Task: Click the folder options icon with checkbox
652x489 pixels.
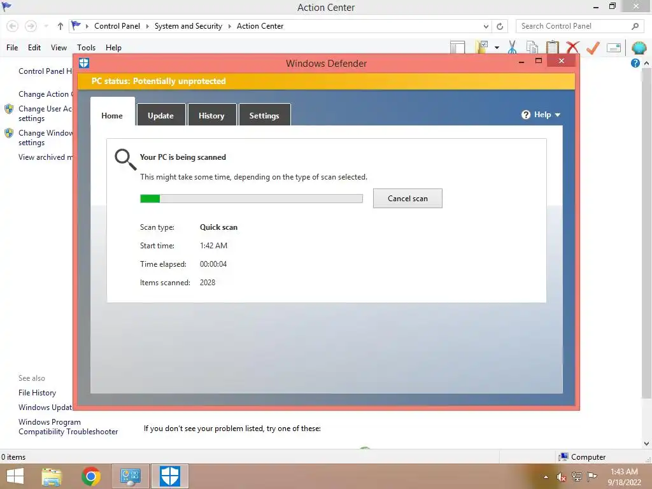Action: 482,47
